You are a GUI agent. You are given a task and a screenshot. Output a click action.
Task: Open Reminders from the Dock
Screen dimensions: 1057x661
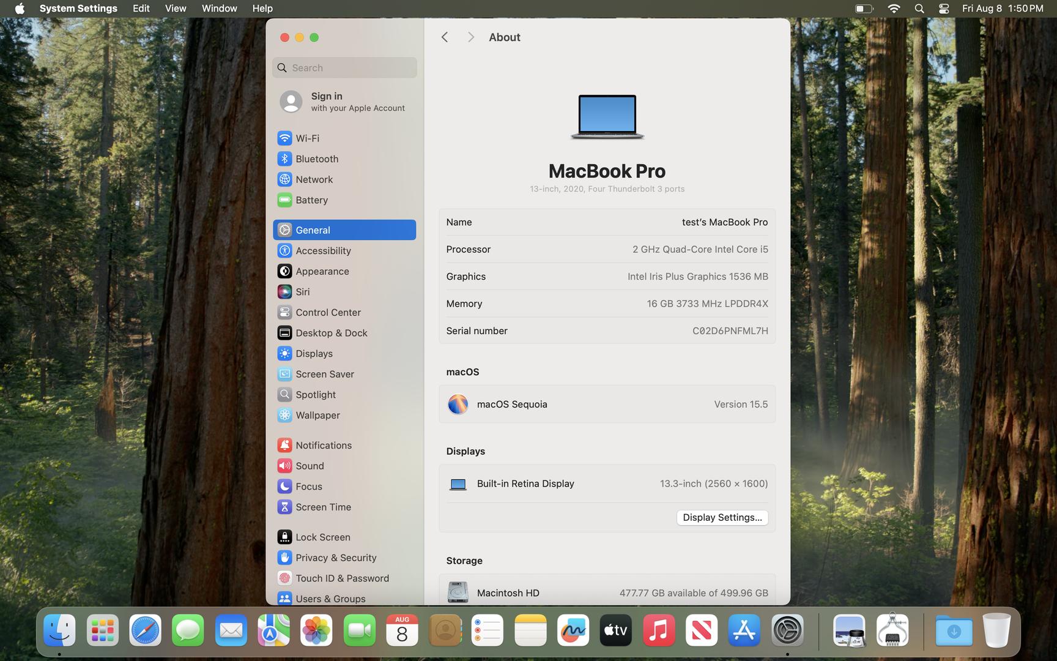tap(488, 630)
